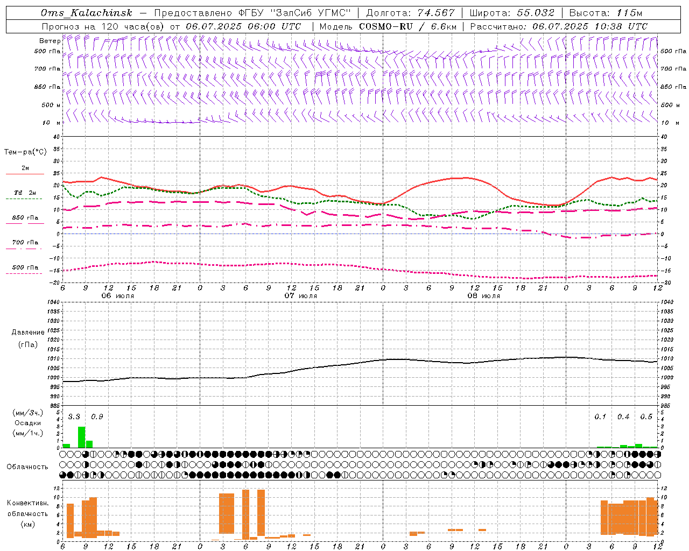Click the red 2м temperature legend line
Viewport: 689px width, 551px height.
[x=25, y=174]
